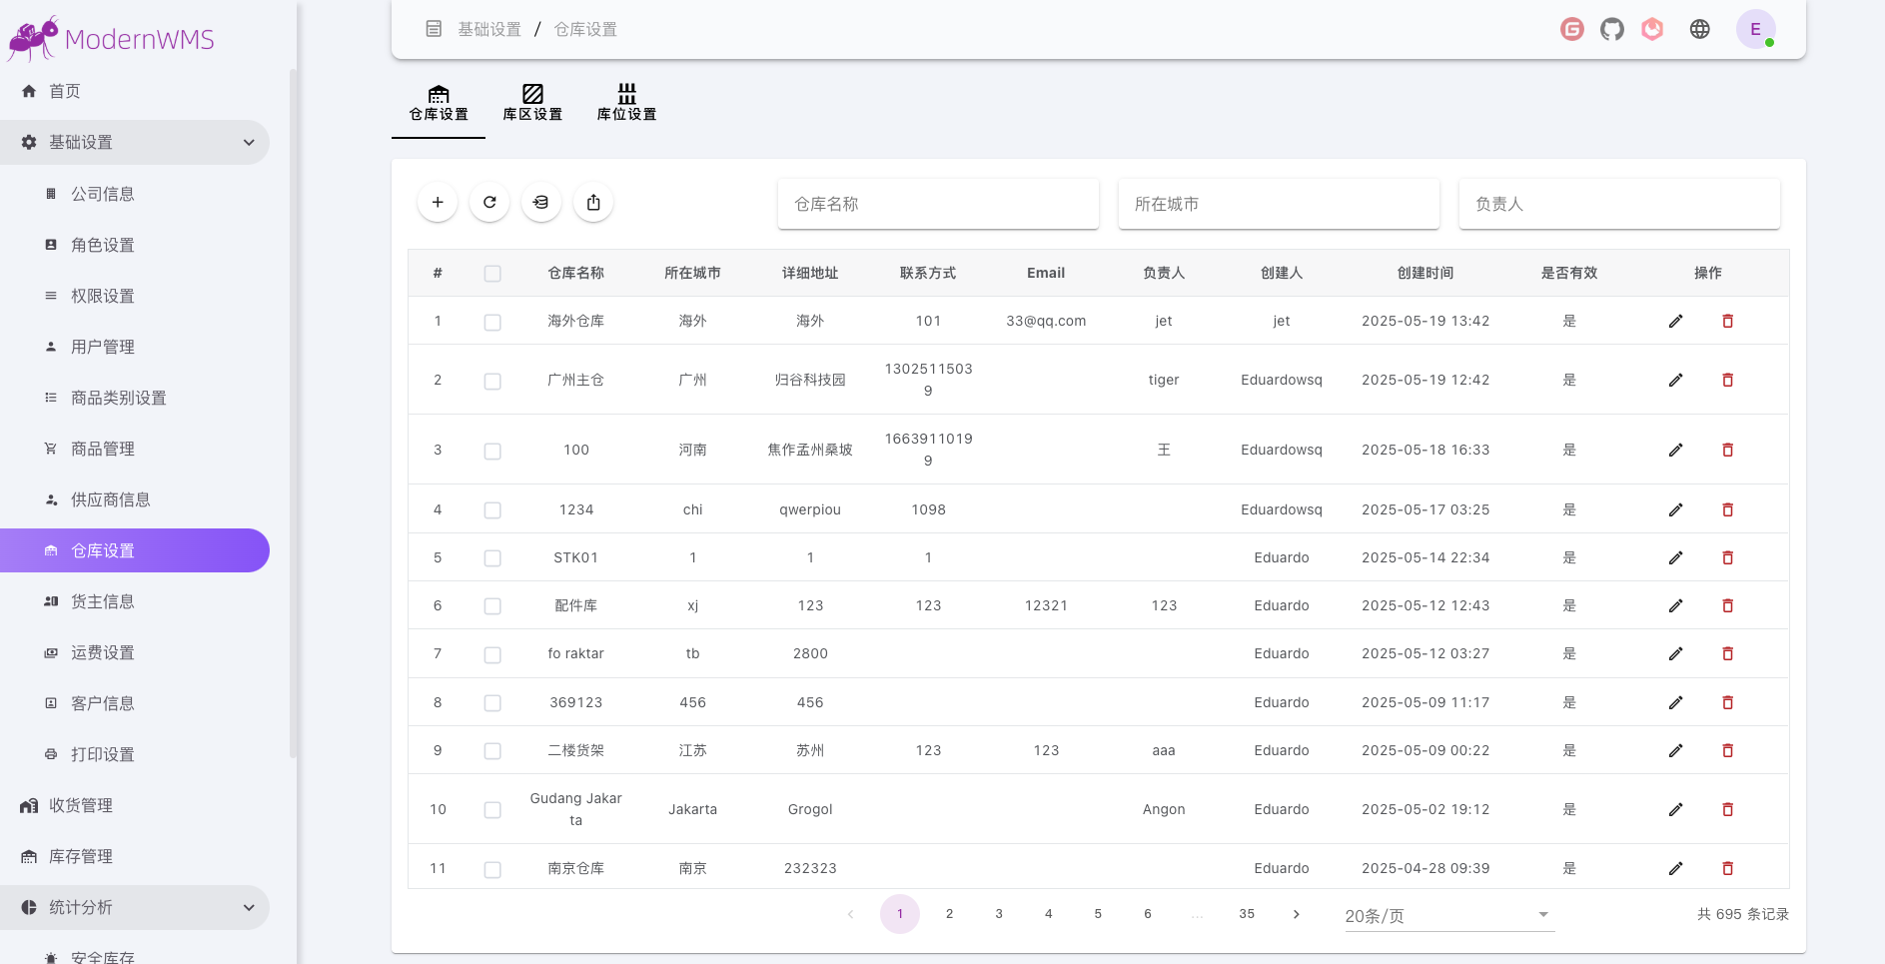Click the add new warehouse icon
The image size is (1885, 964).
[x=438, y=201]
